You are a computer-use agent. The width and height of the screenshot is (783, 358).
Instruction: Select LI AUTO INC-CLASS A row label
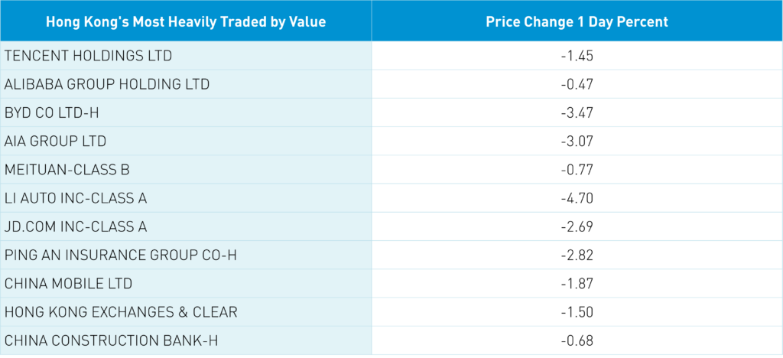pyautogui.click(x=76, y=198)
